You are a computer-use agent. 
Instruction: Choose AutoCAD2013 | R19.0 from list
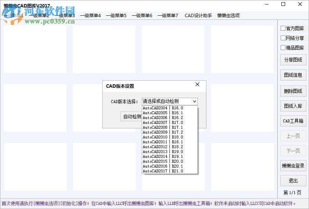tap(170, 152)
